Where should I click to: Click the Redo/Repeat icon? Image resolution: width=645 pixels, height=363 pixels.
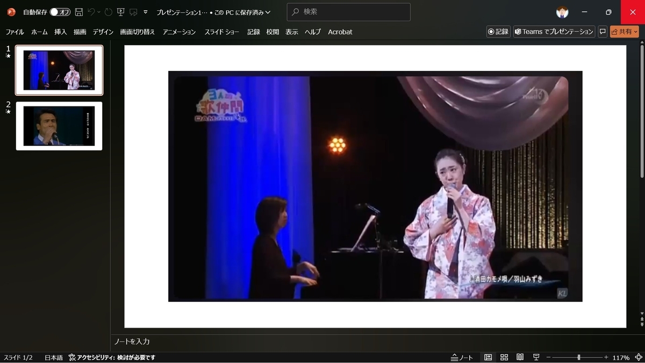108,12
